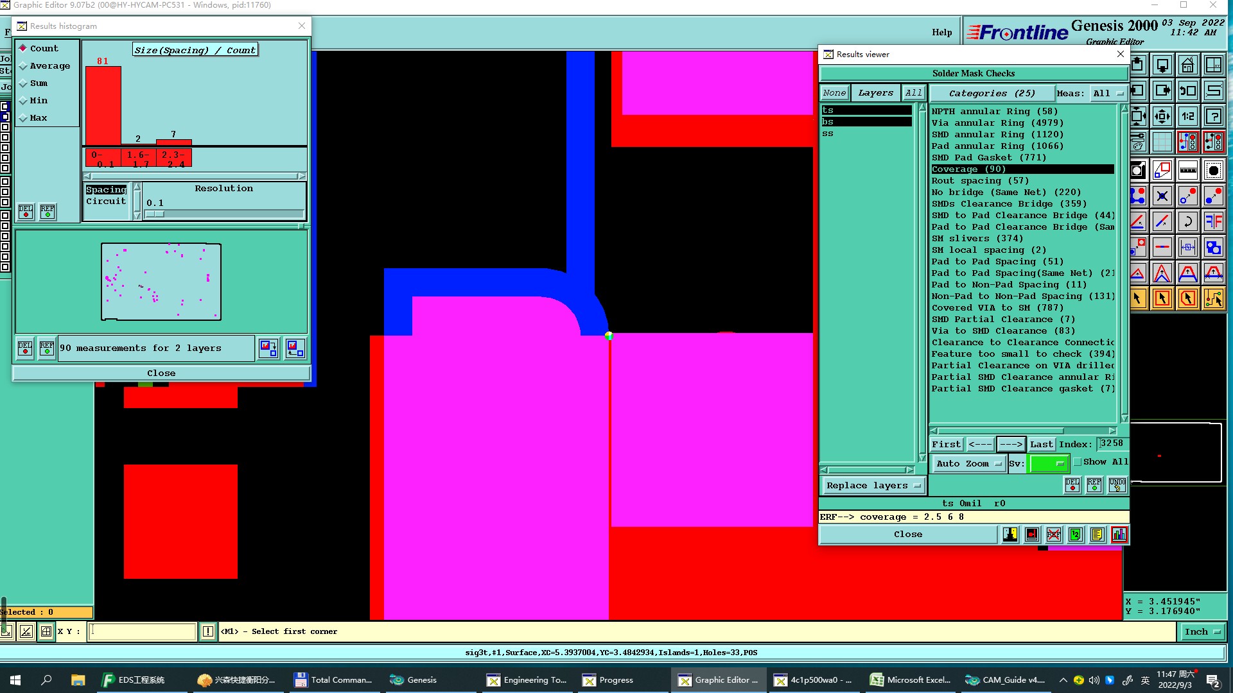Image resolution: width=1233 pixels, height=693 pixels.
Task: Select the Average radio option
Action: (x=24, y=66)
